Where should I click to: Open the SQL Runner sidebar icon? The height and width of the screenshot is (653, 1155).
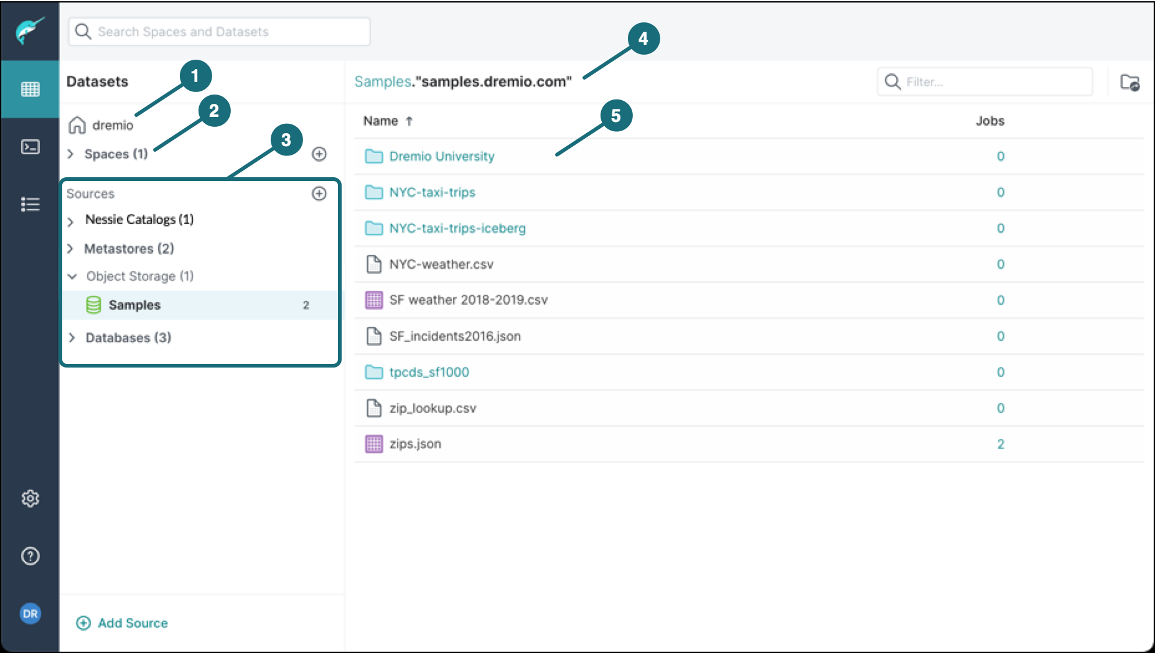[29, 147]
